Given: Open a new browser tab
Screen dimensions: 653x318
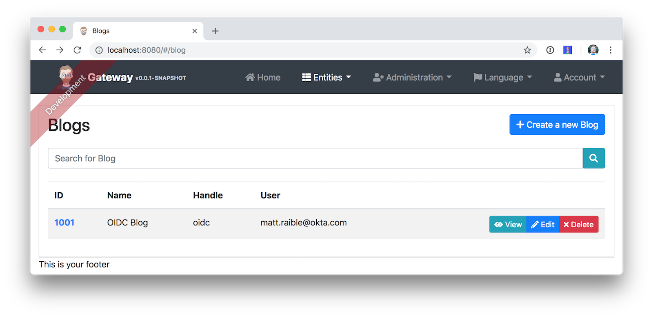Looking at the screenshot, I should 215,31.
